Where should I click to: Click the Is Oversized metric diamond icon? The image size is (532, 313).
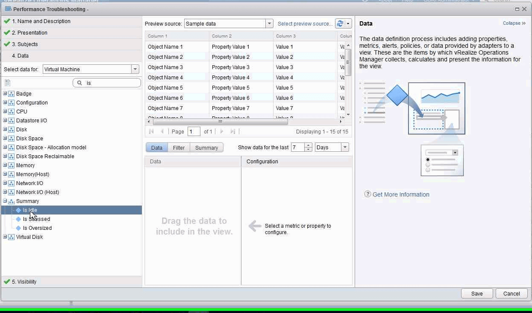[x=18, y=228]
